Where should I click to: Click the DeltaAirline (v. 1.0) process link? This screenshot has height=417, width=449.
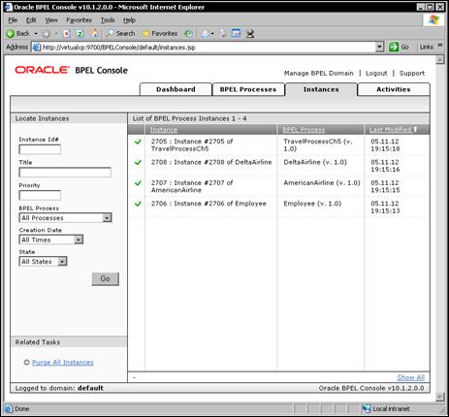[315, 162]
